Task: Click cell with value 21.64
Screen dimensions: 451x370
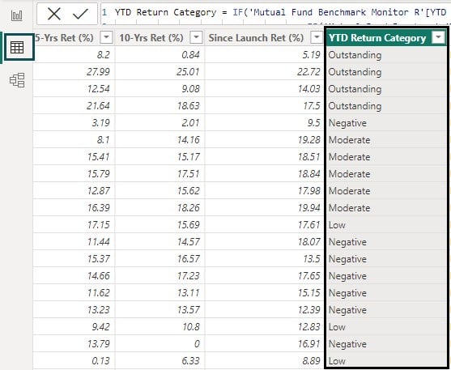Action: [74, 105]
